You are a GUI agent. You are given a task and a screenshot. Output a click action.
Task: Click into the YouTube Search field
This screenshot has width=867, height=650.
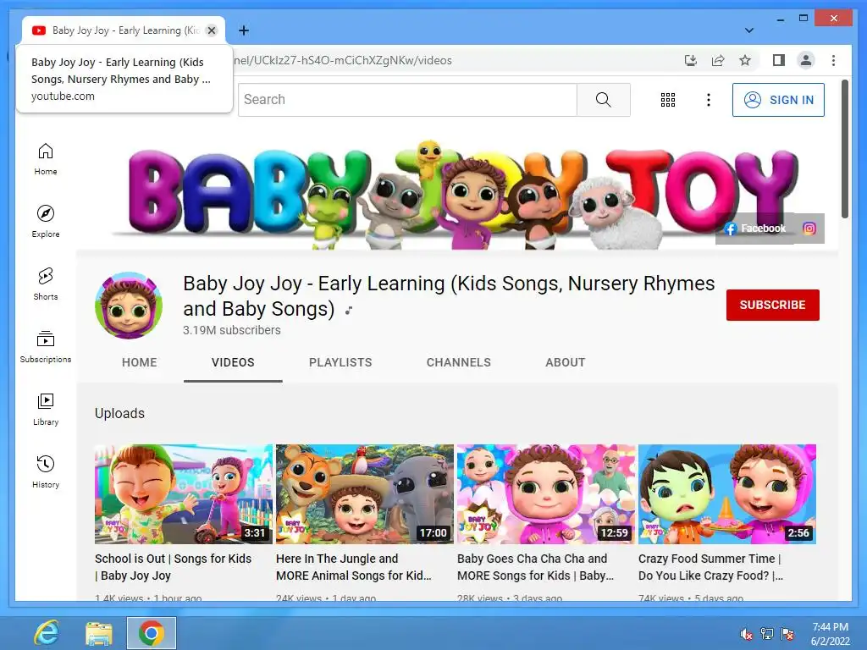[407, 100]
